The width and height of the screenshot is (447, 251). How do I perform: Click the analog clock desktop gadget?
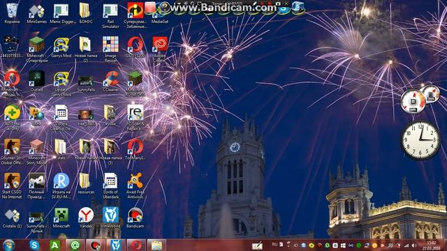pyautogui.click(x=420, y=139)
